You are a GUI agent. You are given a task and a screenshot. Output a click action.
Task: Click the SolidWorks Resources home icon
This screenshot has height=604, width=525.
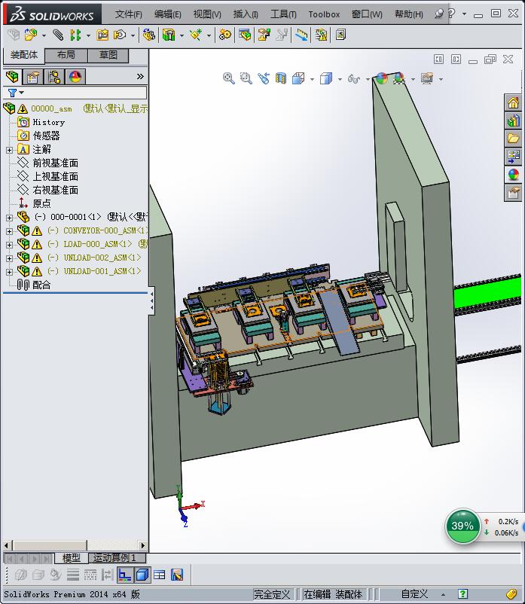click(513, 103)
